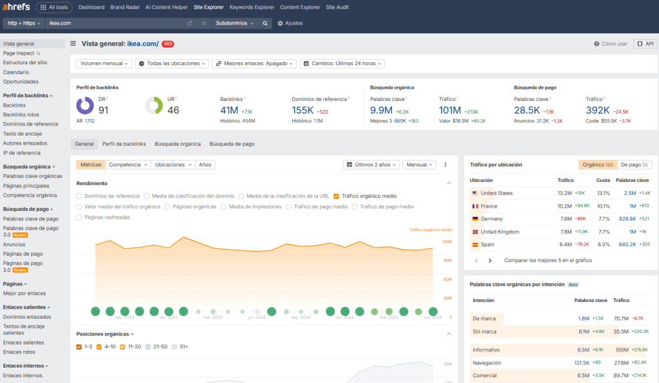
Task: Open the Mensual interval dropdown
Action: (x=419, y=165)
